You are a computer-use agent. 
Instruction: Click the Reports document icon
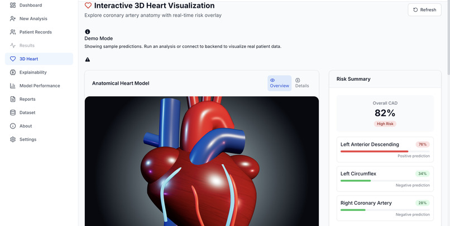coord(13,99)
